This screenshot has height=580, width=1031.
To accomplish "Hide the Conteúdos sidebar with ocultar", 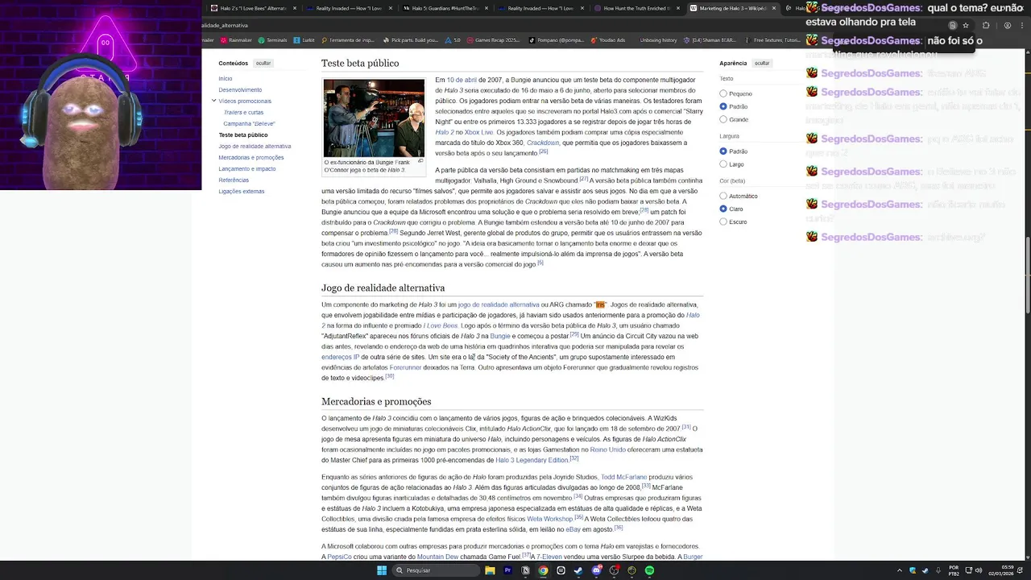I will (263, 63).
